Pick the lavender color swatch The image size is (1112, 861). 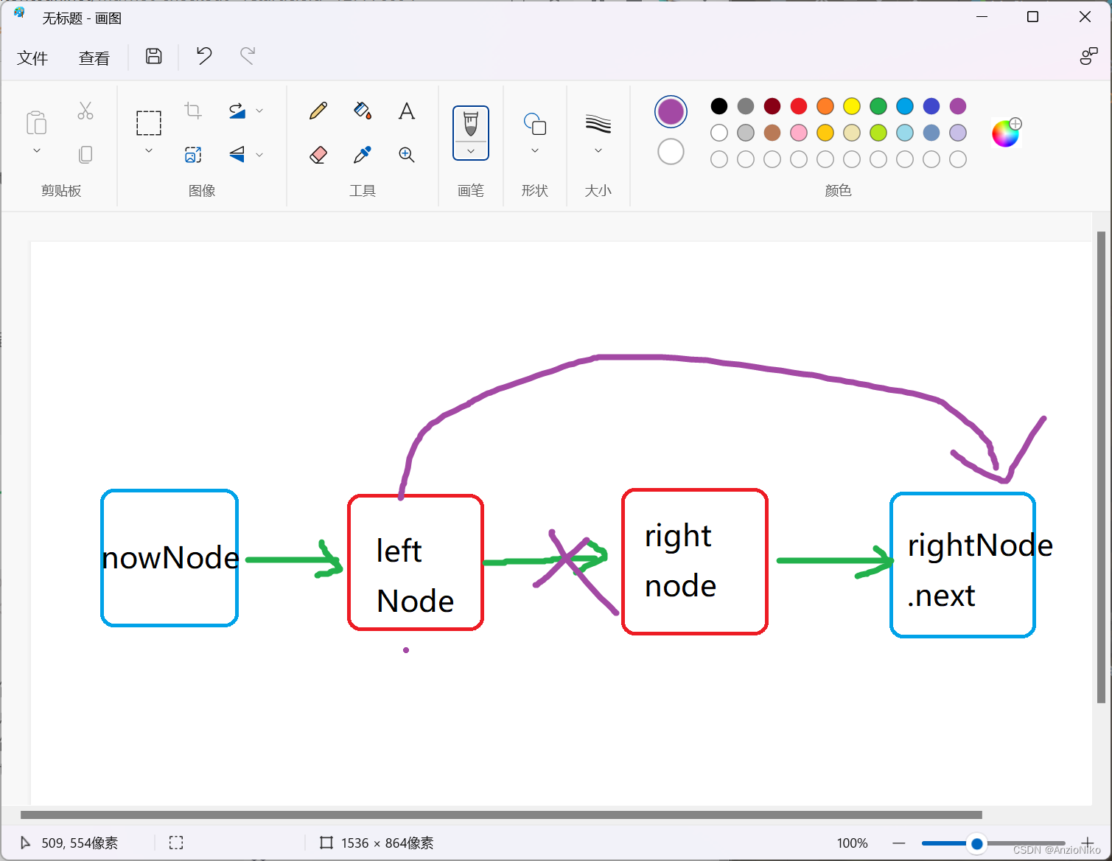(x=958, y=133)
